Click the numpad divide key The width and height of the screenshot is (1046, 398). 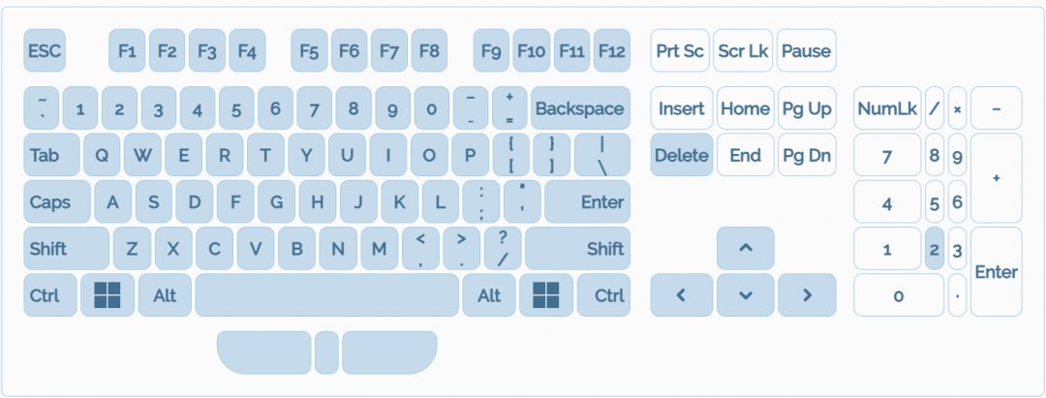(x=935, y=108)
